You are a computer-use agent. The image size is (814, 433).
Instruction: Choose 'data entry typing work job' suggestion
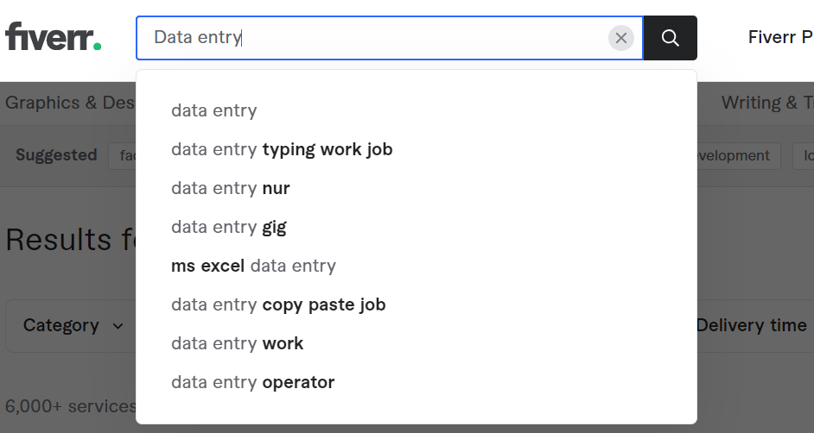417,149
